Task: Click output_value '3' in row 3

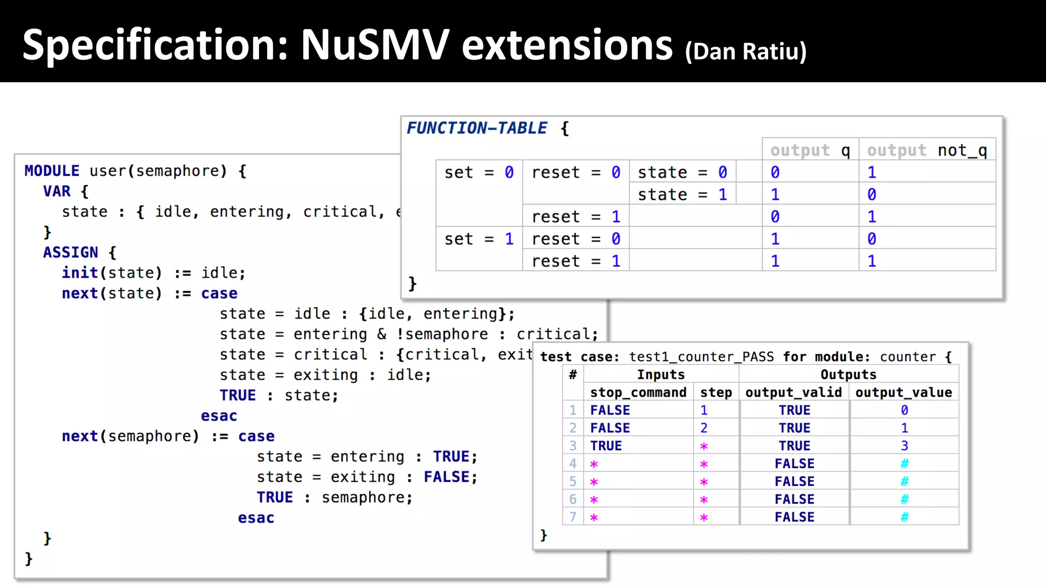Action: [905, 446]
